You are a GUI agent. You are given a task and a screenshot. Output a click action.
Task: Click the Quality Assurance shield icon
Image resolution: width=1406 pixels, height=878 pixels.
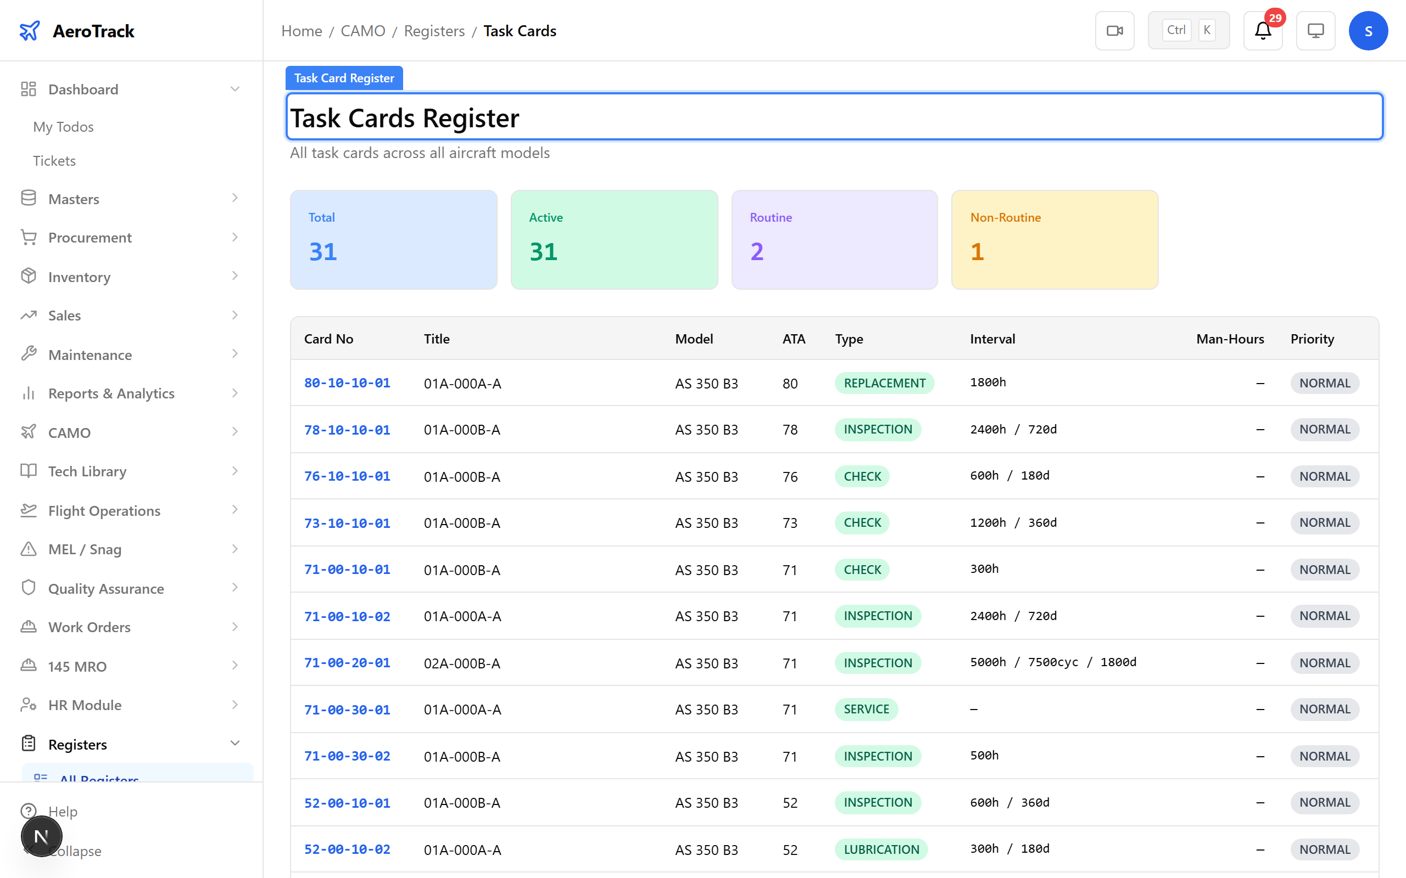[29, 588]
